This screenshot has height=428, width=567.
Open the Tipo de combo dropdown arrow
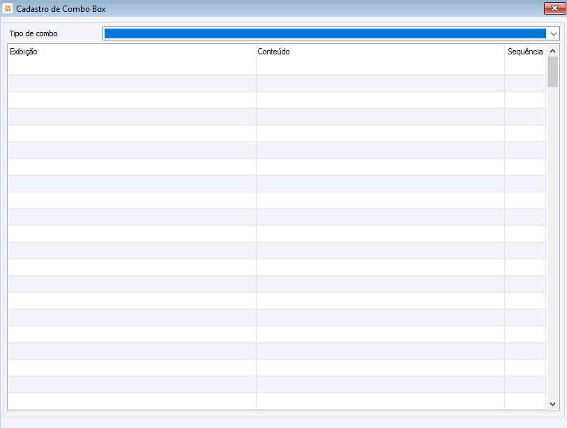click(553, 33)
